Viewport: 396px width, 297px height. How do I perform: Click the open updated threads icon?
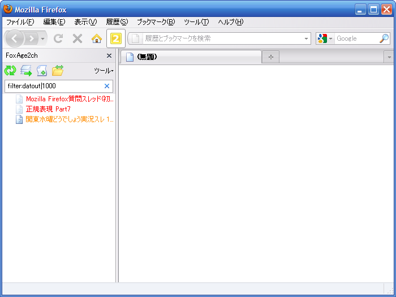pos(26,71)
